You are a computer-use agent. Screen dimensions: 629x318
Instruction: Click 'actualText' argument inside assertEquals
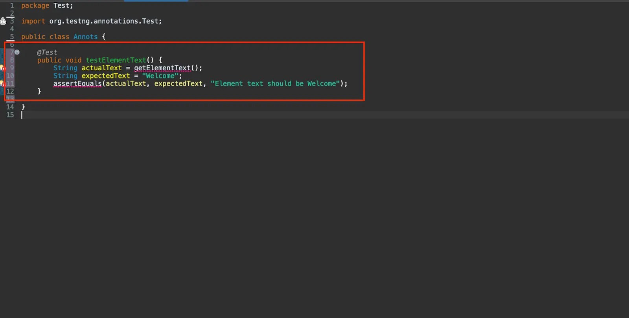point(126,84)
